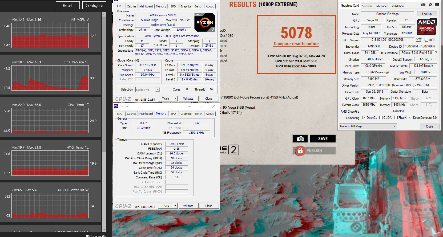Click the AMD Ryzen 7 1800X name field
Viewport: 443px width, 237px height.
(163, 15)
